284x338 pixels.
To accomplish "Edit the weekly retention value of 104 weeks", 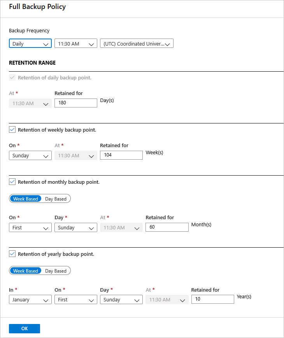I will point(121,155).
